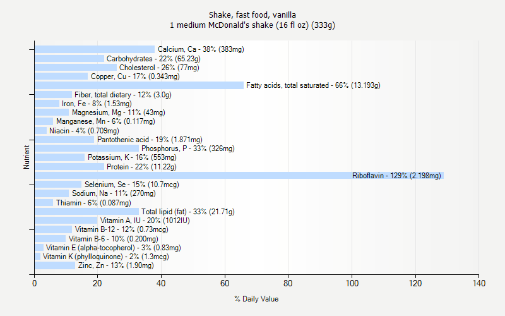
Task: Select the Calcium, Ca 38% bar
Action: point(95,49)
